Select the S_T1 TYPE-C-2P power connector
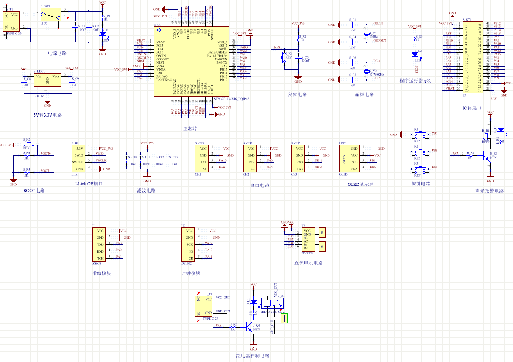The width and height of the screenshot is (513, 362). tap(11, 21)
